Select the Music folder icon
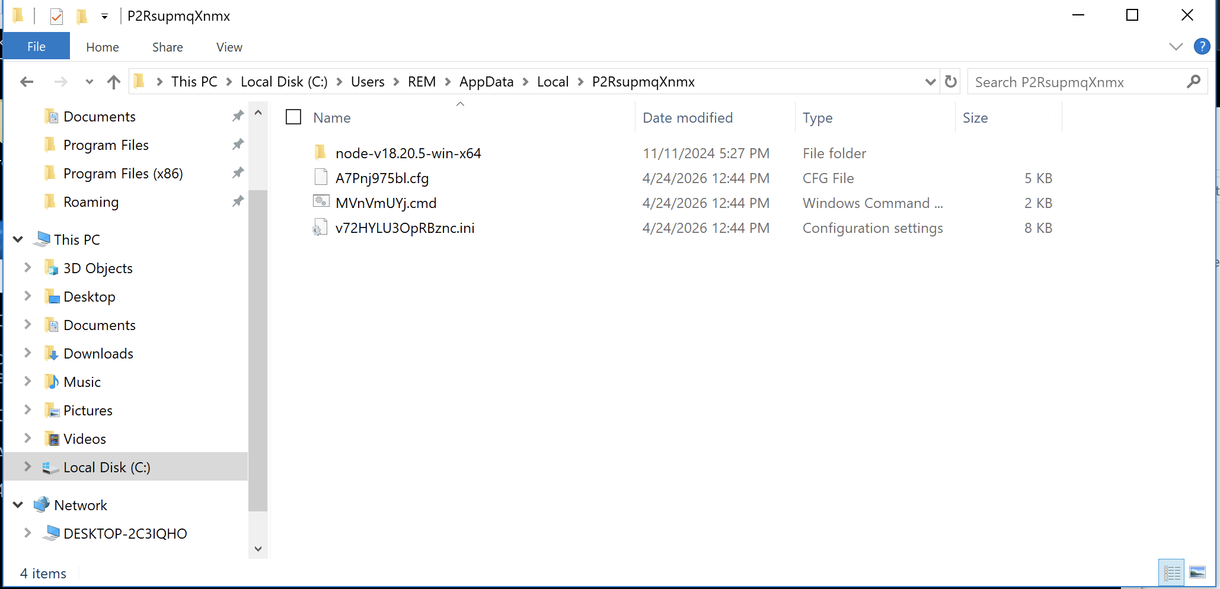The image size is (1220, 589). tap(52, 382)
